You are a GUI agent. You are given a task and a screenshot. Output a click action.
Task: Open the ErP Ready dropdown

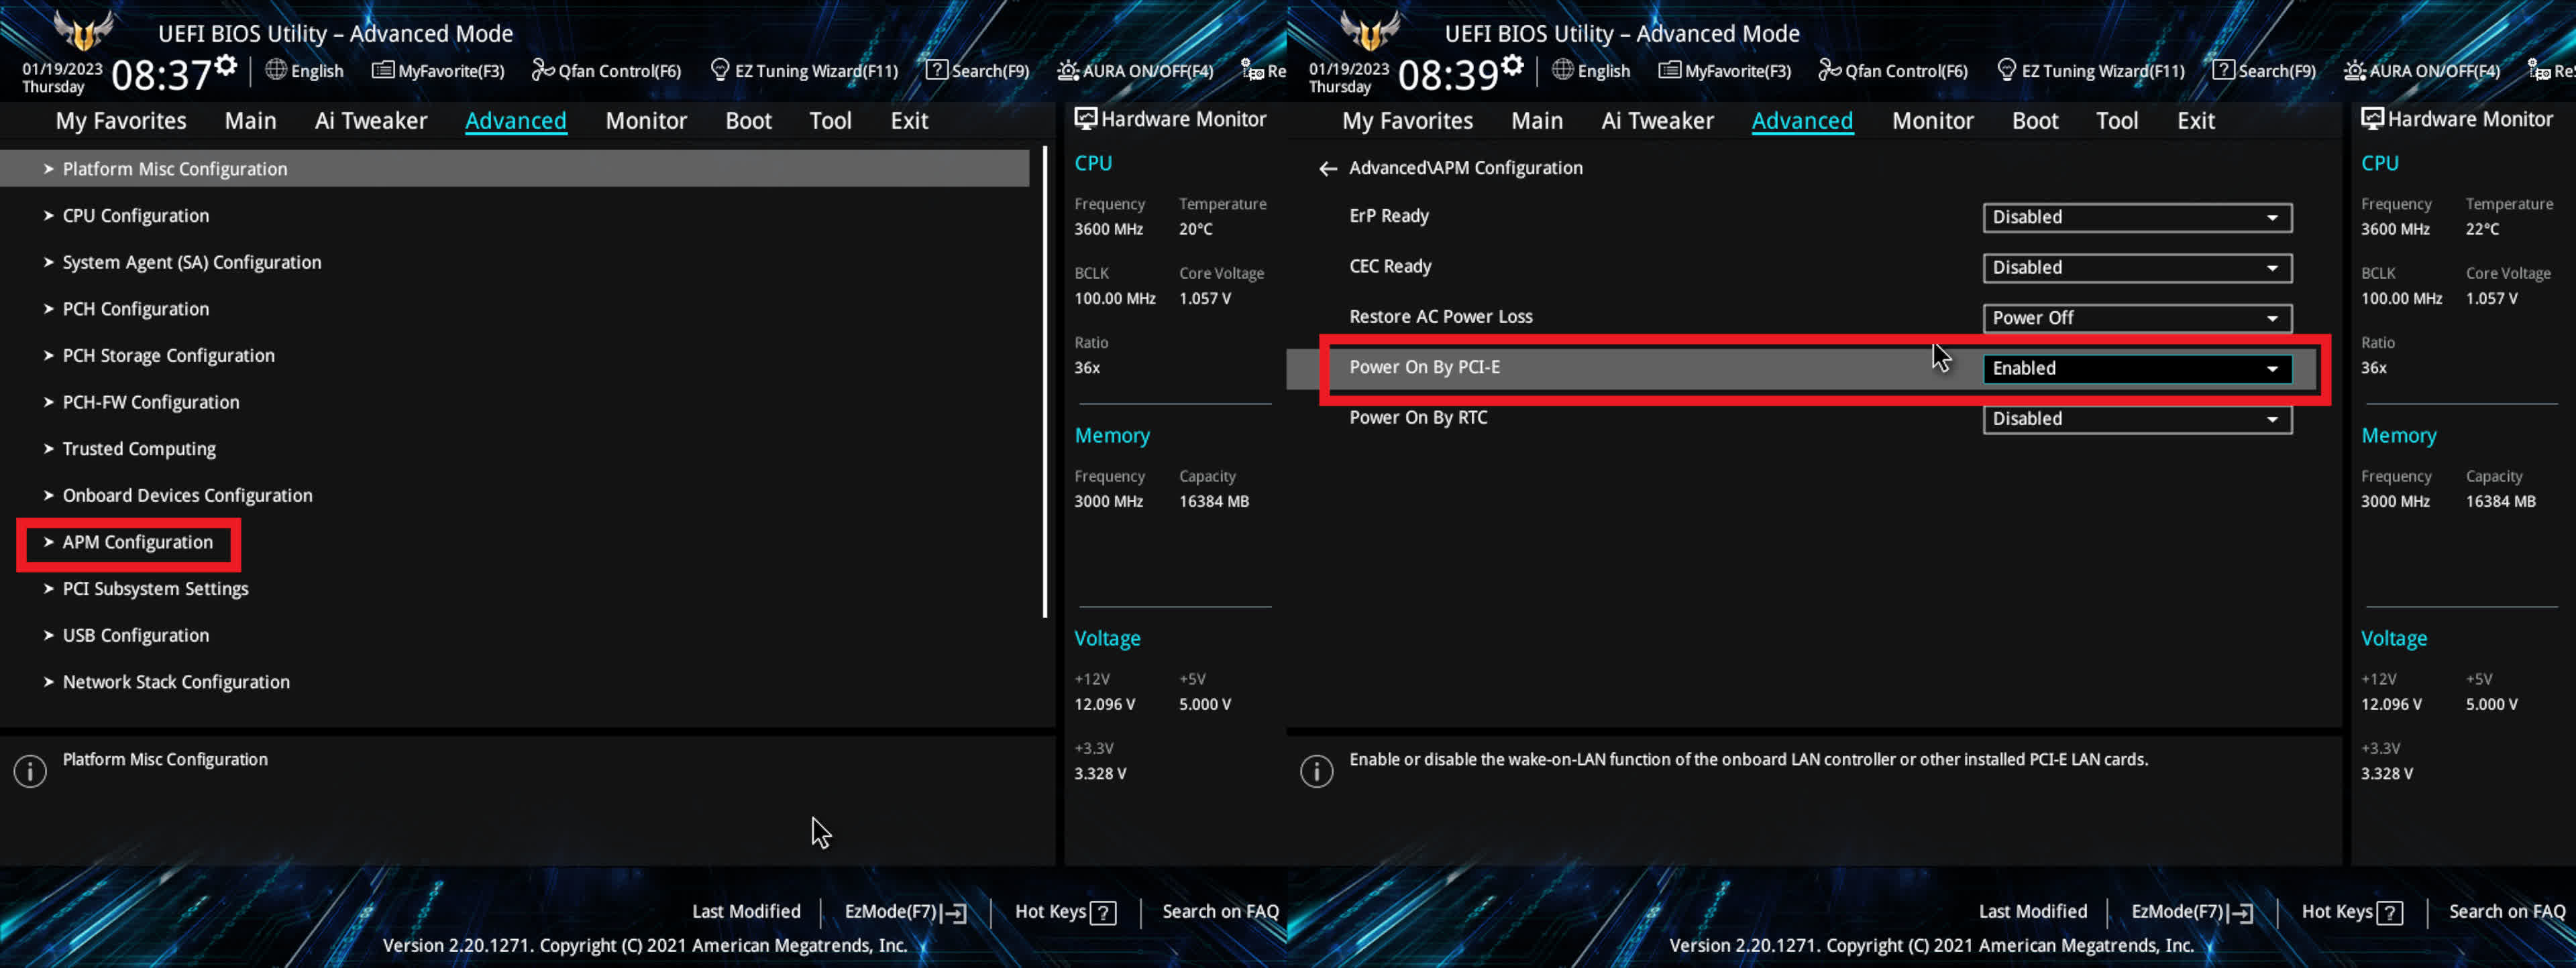[x=2136, y=218]
